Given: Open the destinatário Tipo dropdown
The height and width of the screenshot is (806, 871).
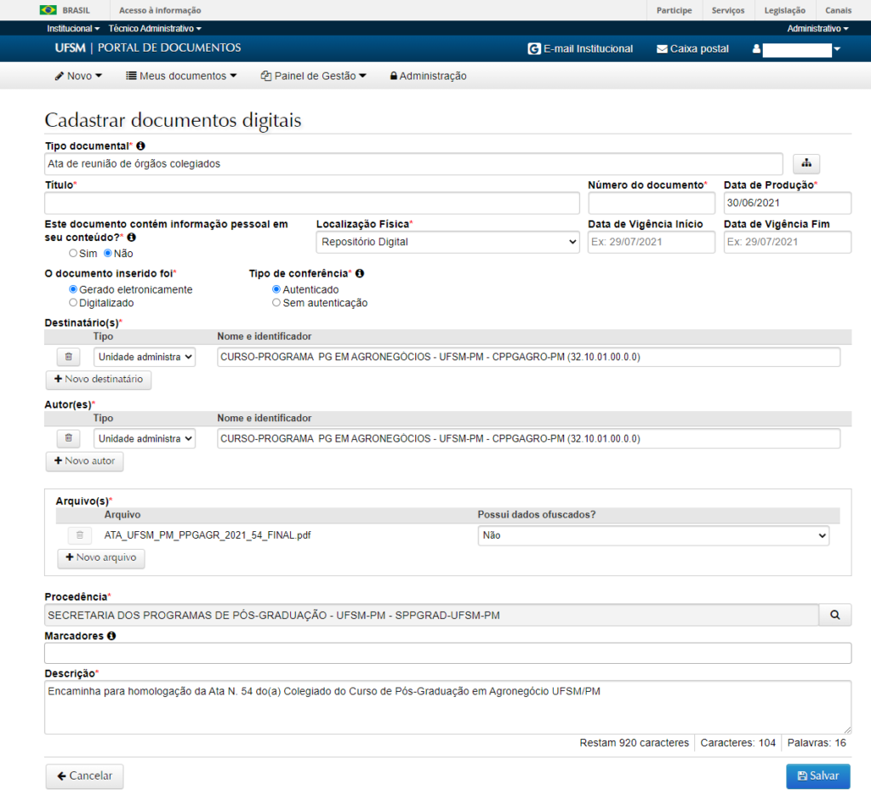Looking at the screenshot, I should pyautogui.click(x=145, y=357).
